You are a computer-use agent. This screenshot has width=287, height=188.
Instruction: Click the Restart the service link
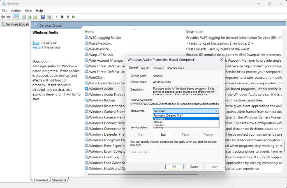coord(38,47)
